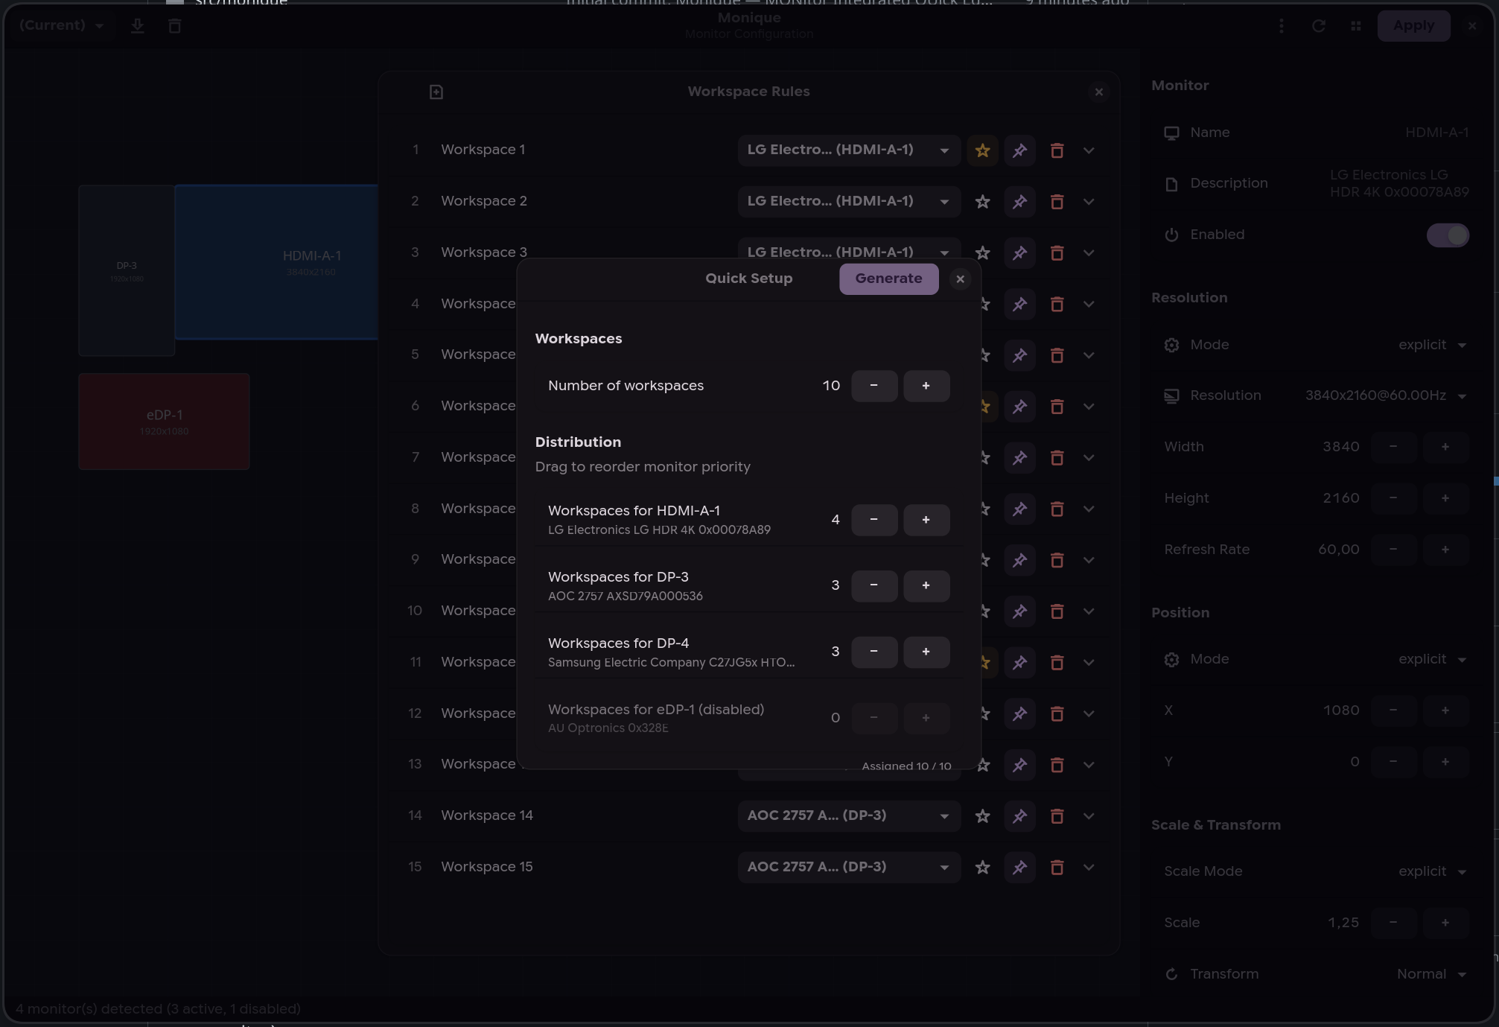Unstar the Workspace 1 favorite
The height and width of the screenshot is (1027, 1499).
coord(981,150)
